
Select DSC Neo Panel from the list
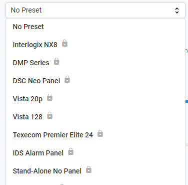(x=95, y=81)
